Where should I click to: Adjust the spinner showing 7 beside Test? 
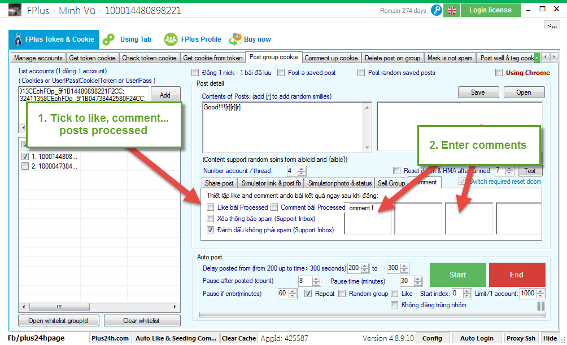tap(509, 171)
